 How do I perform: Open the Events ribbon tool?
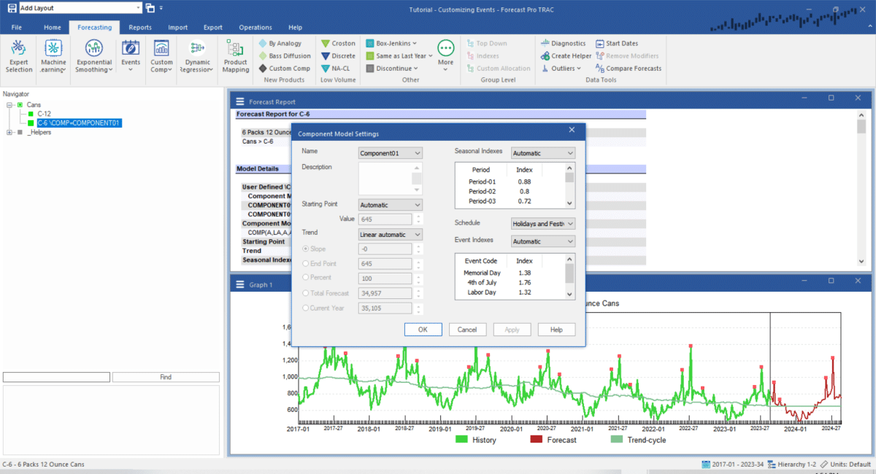131,55
